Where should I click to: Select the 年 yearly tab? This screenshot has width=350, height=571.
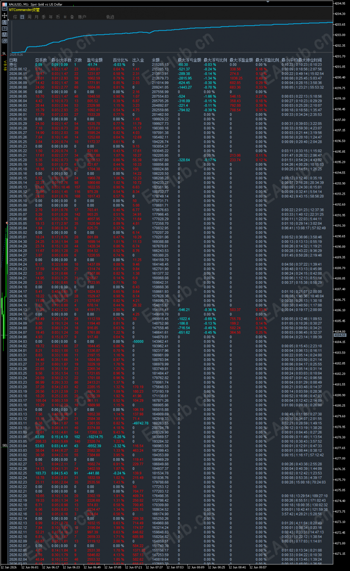(x=51, y=17)
